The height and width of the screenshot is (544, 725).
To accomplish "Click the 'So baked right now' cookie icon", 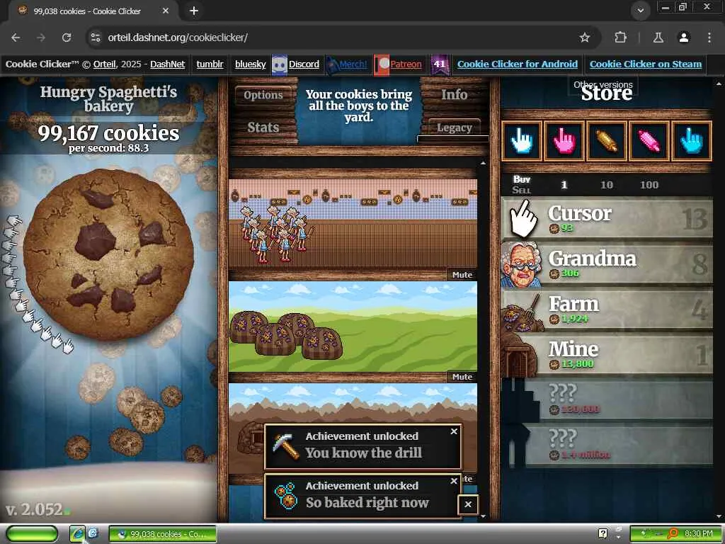I will pos(286,496).
